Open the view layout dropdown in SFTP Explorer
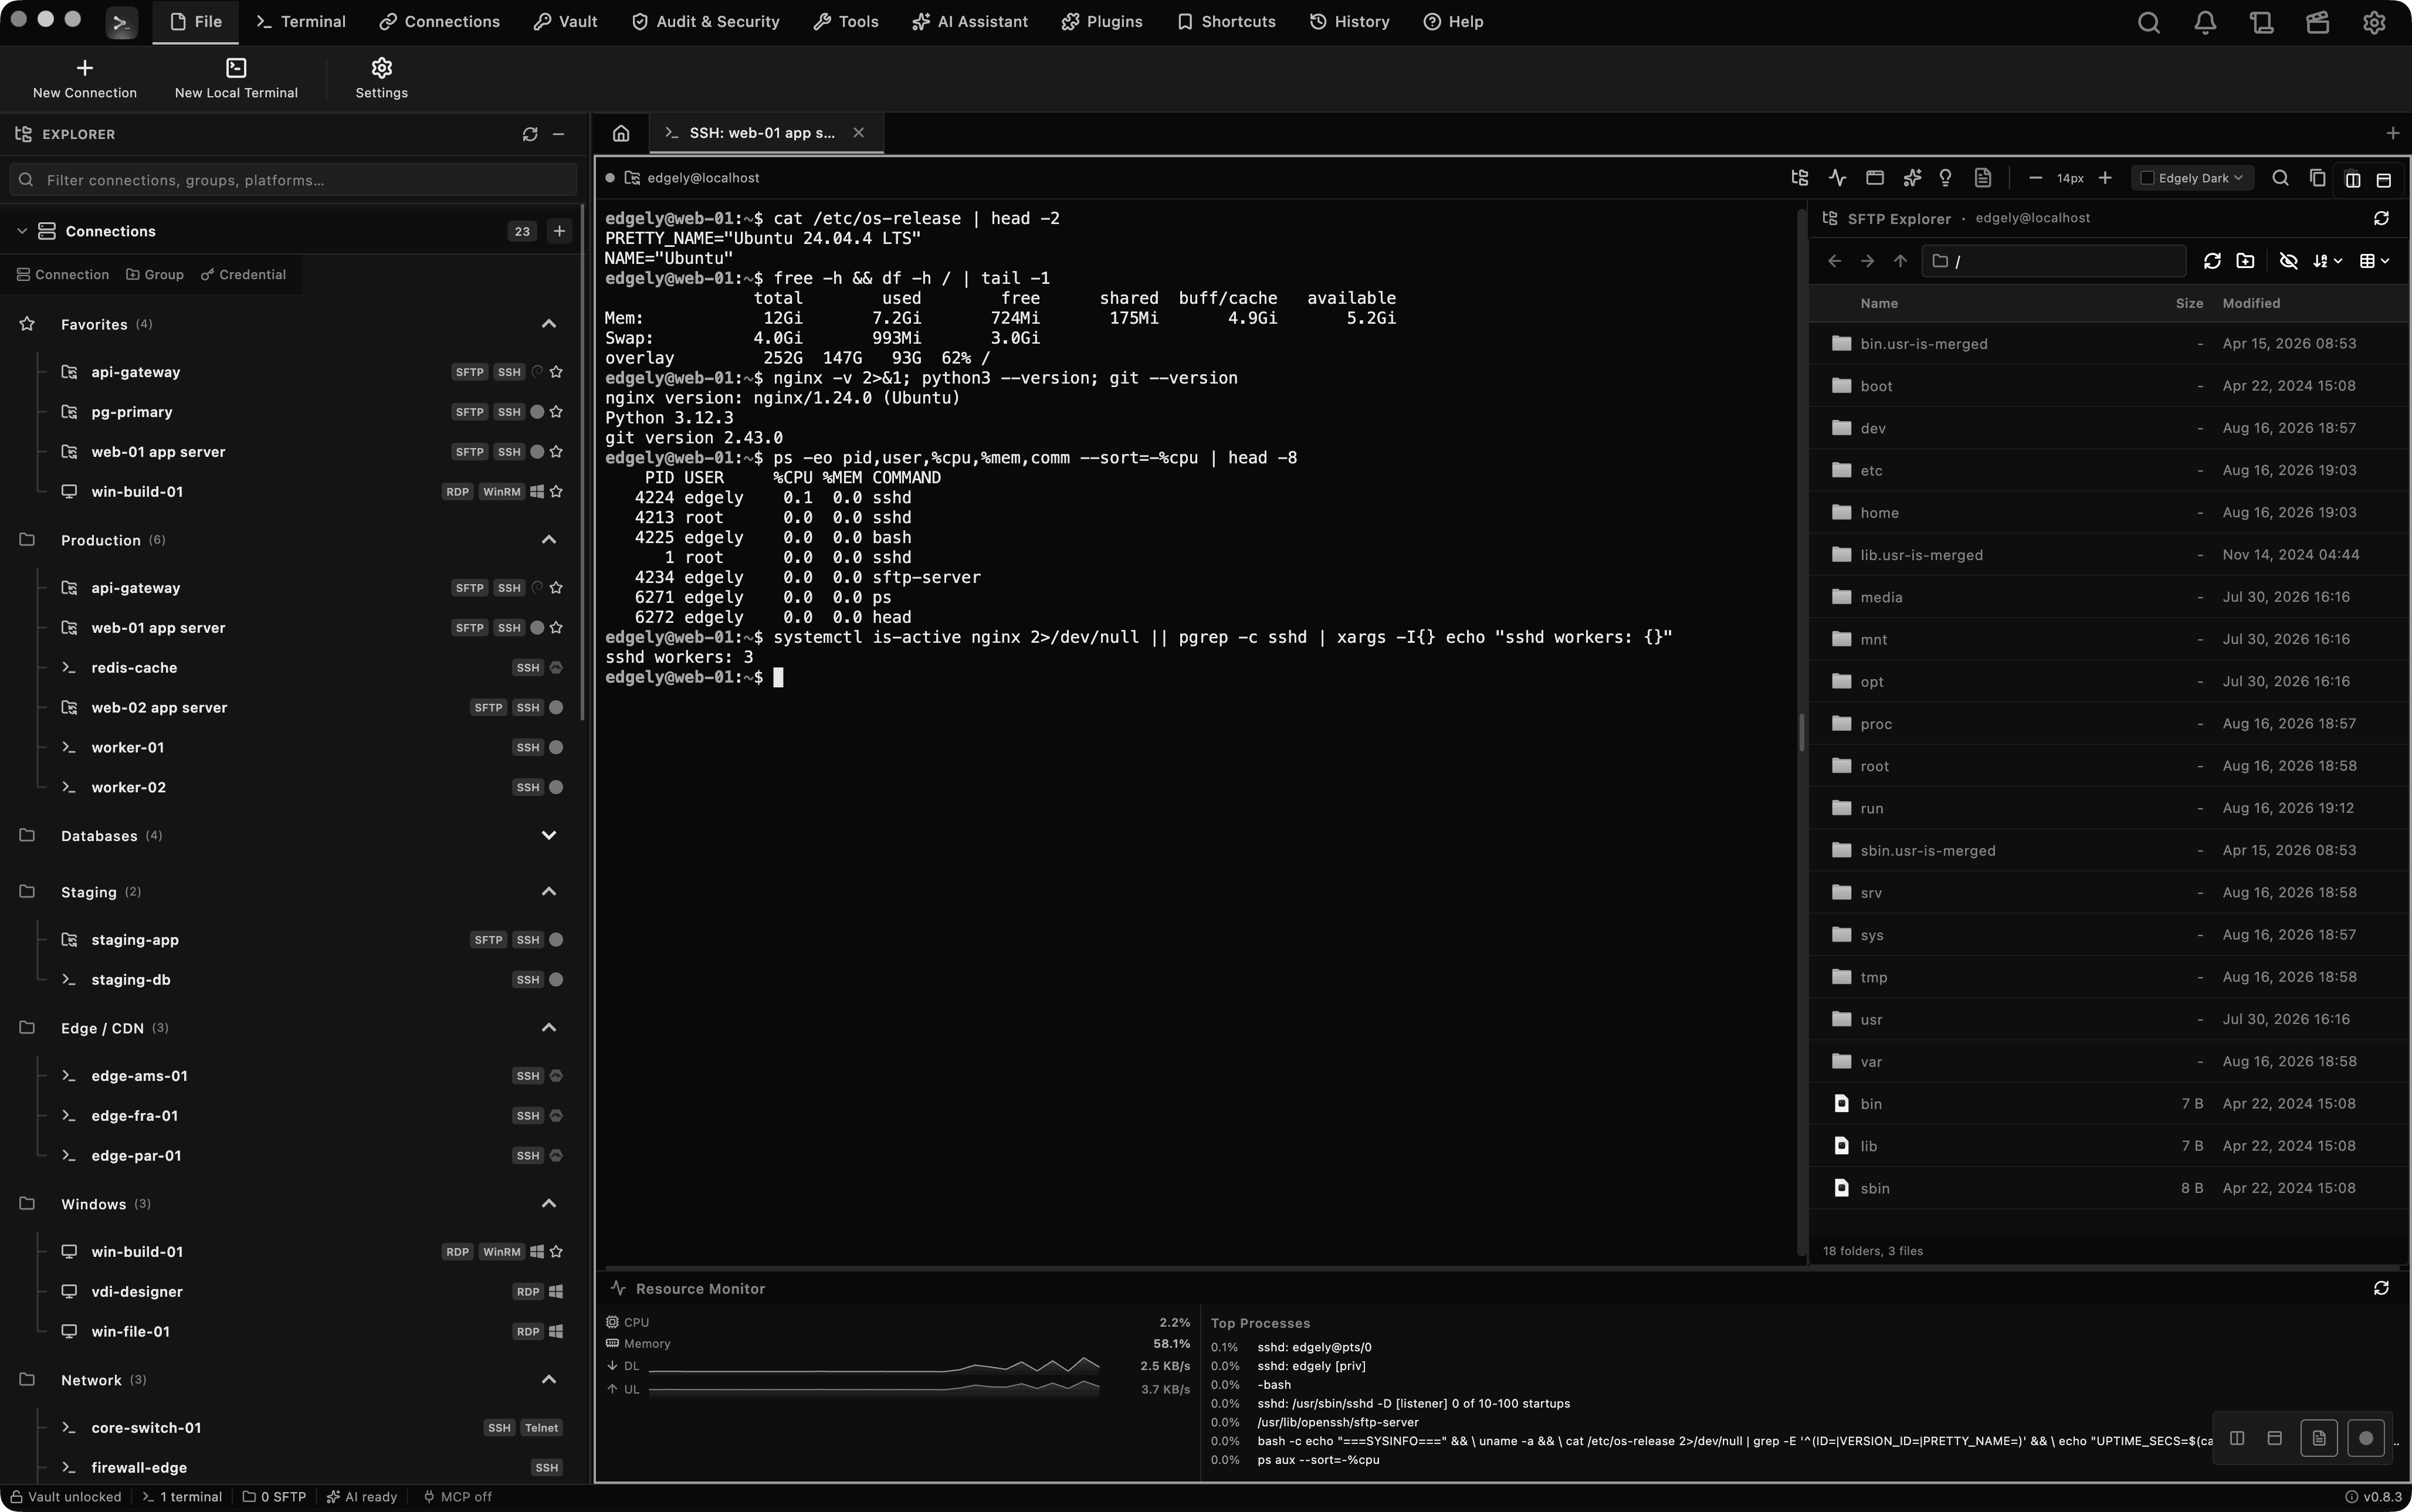Image resolution: width=2412 pixels, height=1512 pixels. tap(2374, 261)
